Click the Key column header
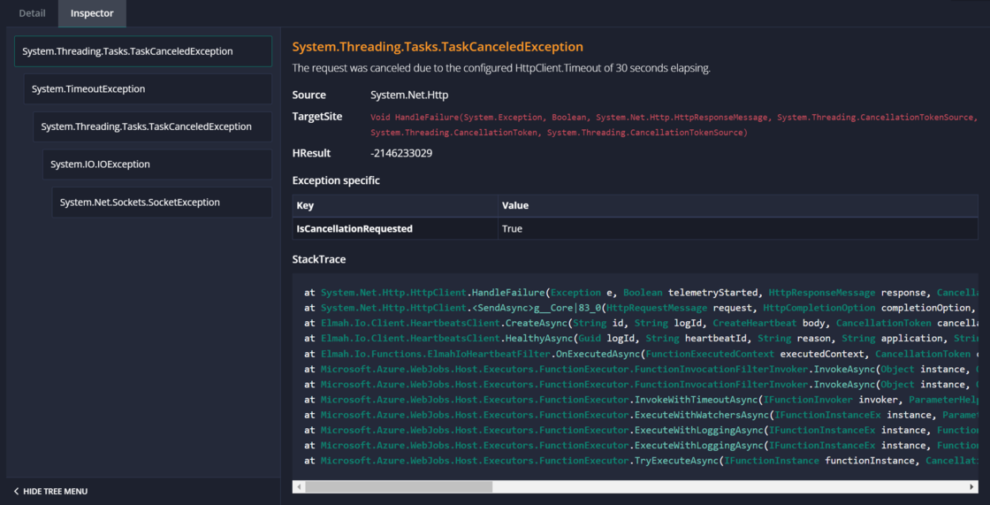990x505 pixels. 395,205
